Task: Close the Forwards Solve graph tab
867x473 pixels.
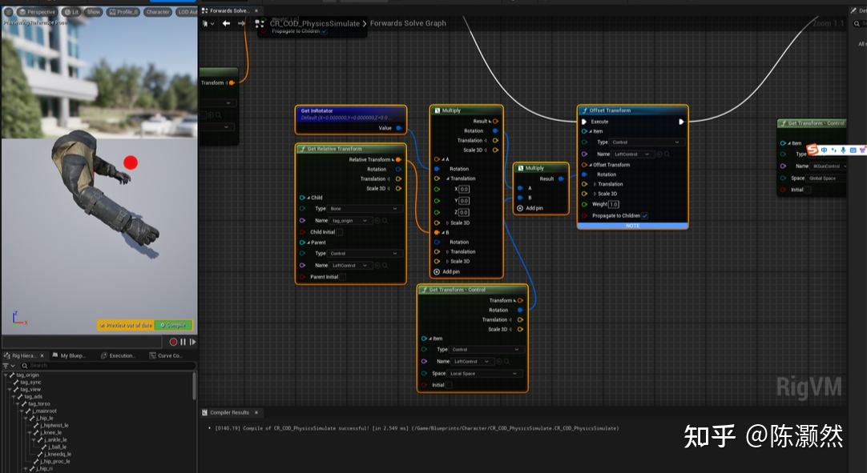Action: (x=256, y=11)
